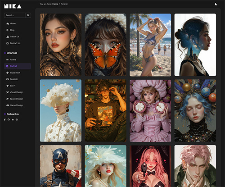Open the Captain America portrait
The width and height of the screenshot is (225, 187).
[61, 166]
